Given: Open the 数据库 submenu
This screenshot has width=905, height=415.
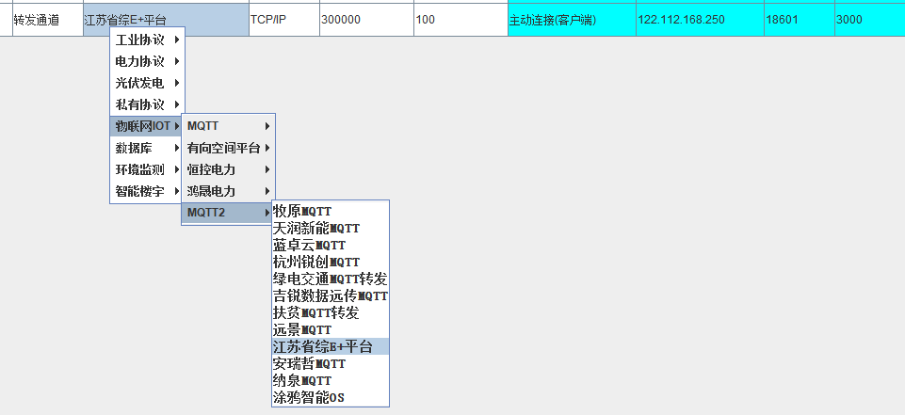Looking at the screenshot, I should coord(147,148).
